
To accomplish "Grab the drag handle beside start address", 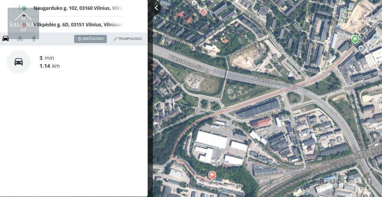I will (19, 8).
